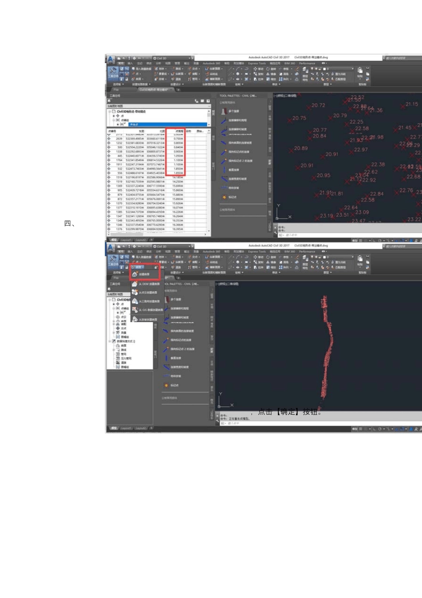Image resolution: width=422 pixels, height=598 pixels.
Task: Open Performance ribbon tab in lower window
Action: [x=307, y=251]
